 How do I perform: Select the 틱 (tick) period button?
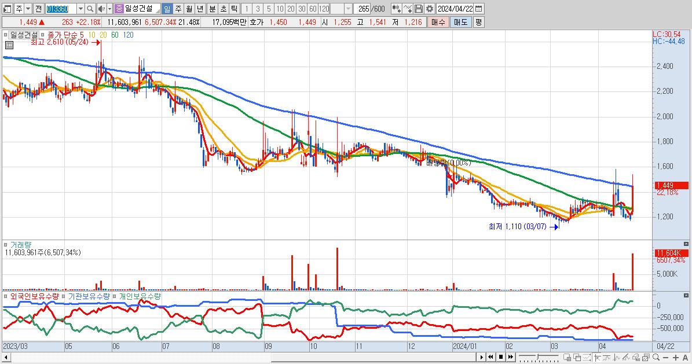click(235, 8)
